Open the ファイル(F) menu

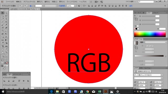(x=10, y=2)
